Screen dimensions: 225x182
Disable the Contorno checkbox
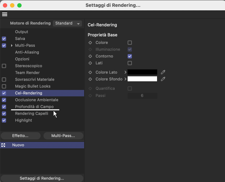(x=130, y=56)
